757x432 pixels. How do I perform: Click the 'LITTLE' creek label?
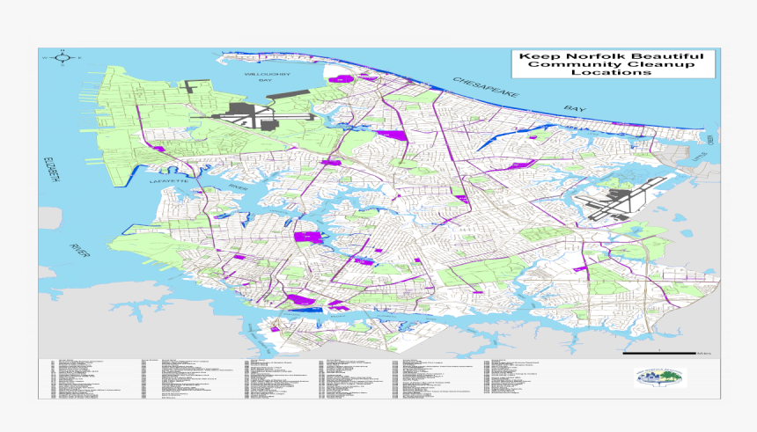pyautogui.click(x=699, y=157)
